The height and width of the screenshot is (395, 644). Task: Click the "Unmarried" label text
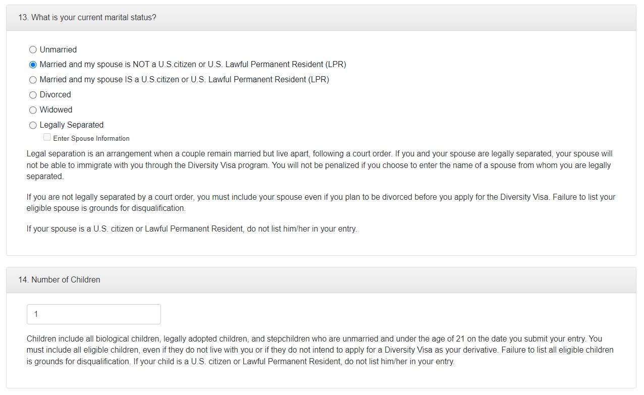click(58, 49)
